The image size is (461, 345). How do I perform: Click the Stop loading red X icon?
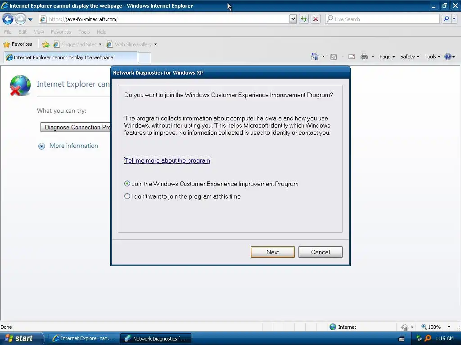coord(316,19)
